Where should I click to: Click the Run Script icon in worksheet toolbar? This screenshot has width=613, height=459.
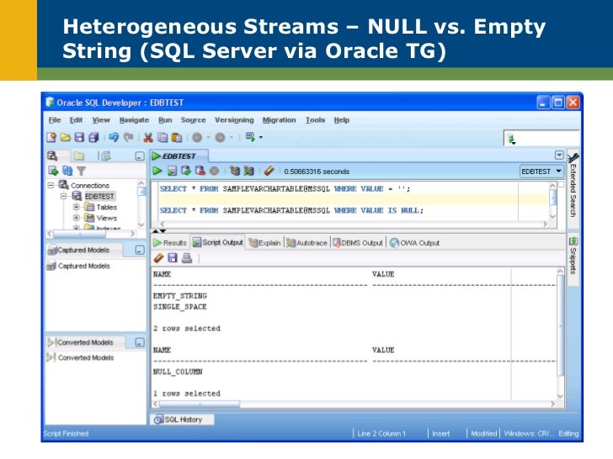172,171
